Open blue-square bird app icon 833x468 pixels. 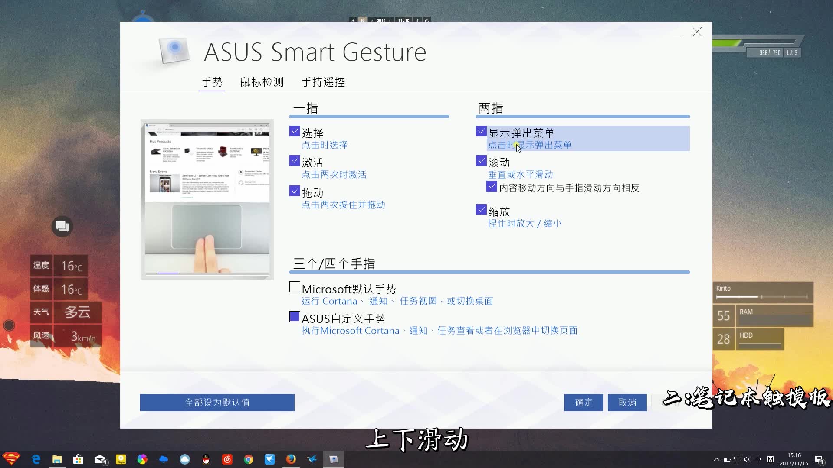click(x=270, y=459)
